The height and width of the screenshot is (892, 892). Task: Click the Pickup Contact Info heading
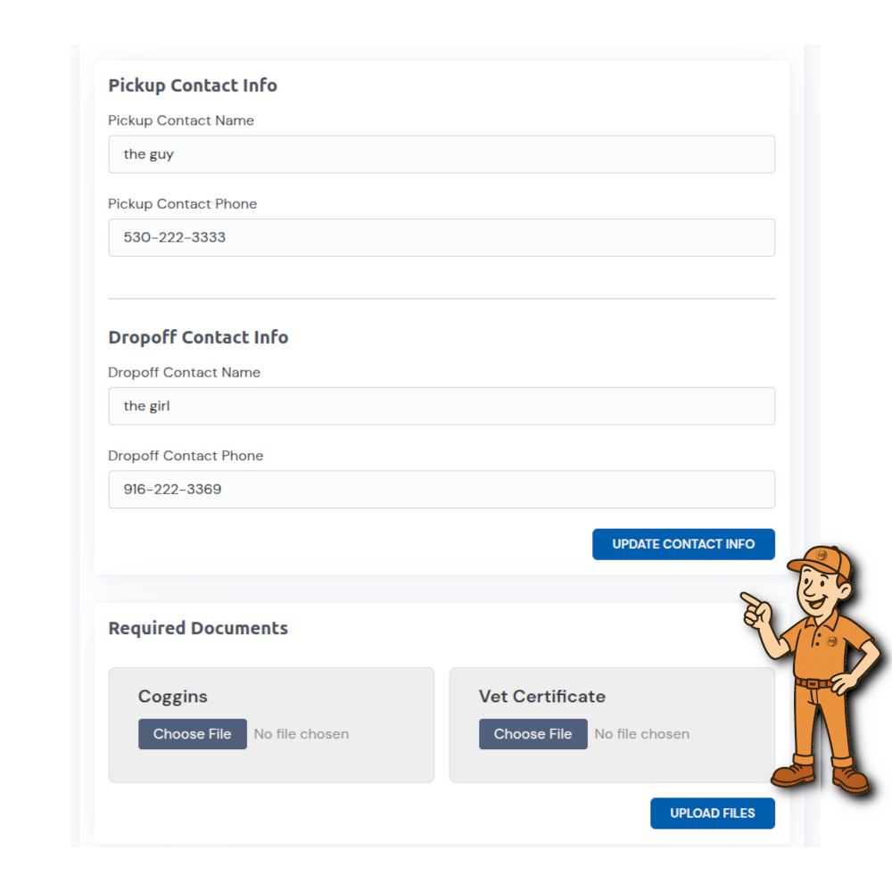coord(193,86)
